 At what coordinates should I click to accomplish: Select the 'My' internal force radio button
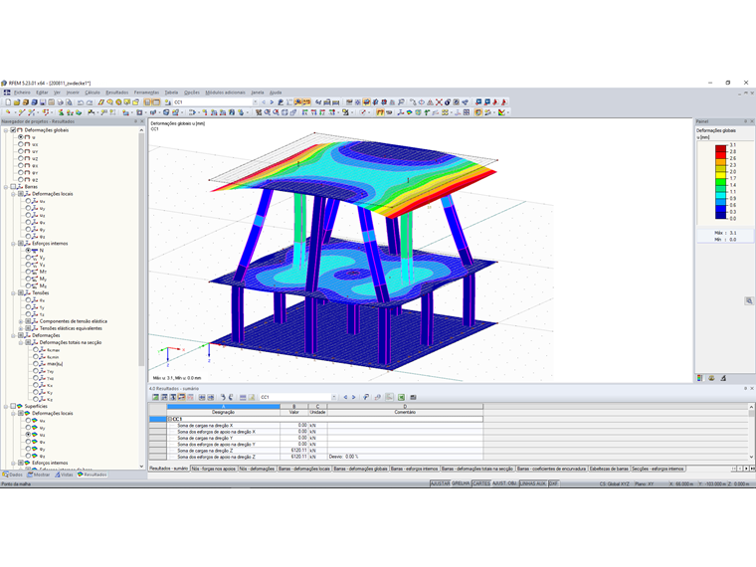pyautogui.click(x=28, y=279)
